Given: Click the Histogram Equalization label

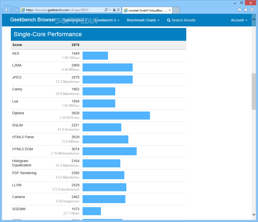Looking at the screenshot, I should point(22,163).
